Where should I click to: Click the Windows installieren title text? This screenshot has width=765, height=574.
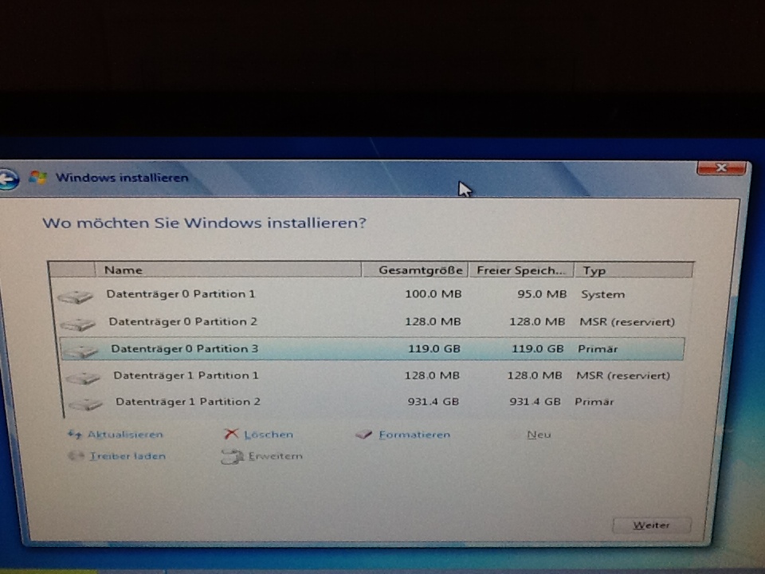122,178
